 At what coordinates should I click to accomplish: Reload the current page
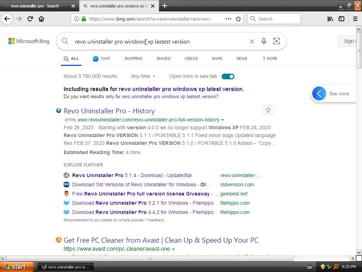click(x=30, y=19)
